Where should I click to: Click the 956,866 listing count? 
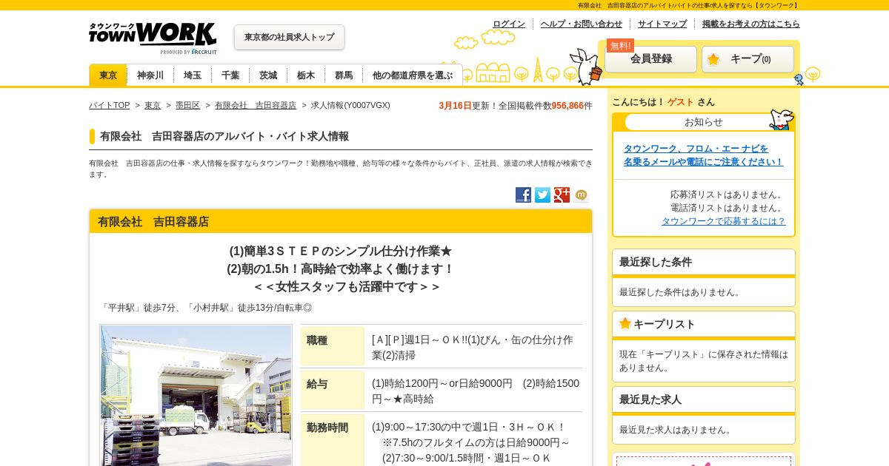[x=567, y=106]
